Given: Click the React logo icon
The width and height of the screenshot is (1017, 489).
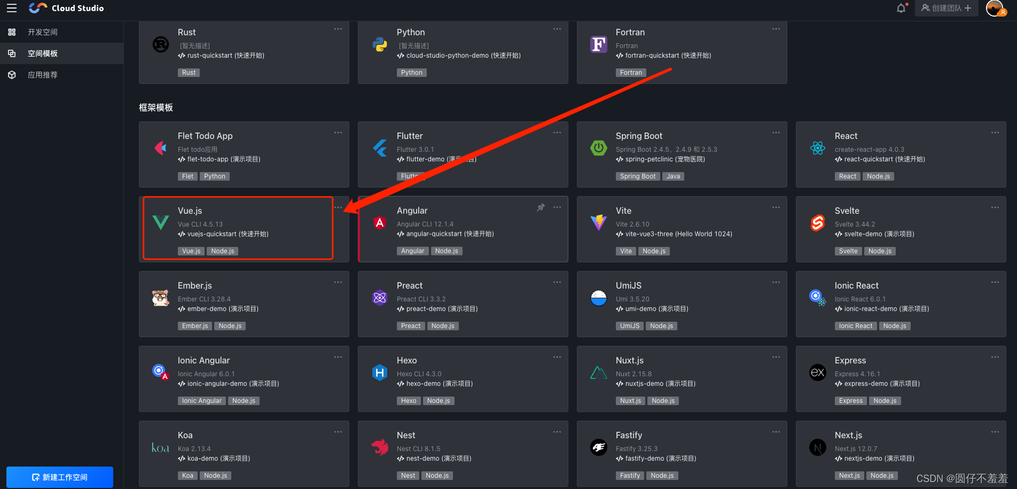Looking at the screenshot, I should tap(818, 148).
